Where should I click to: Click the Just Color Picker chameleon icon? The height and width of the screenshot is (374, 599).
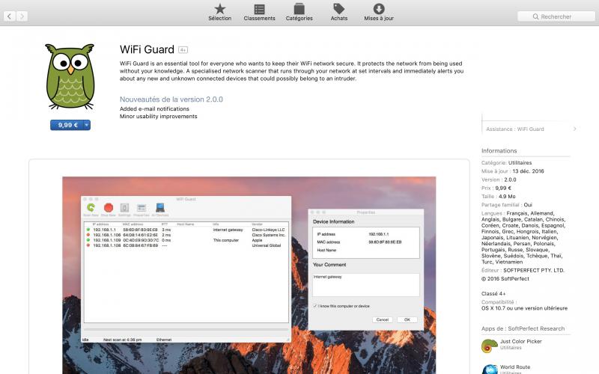tap(490, 346)
